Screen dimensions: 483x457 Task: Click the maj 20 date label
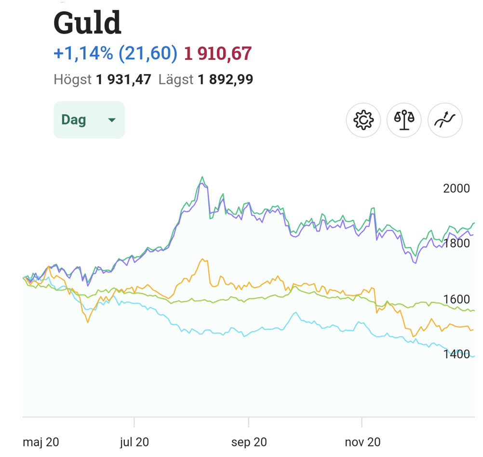click(41, 442)
